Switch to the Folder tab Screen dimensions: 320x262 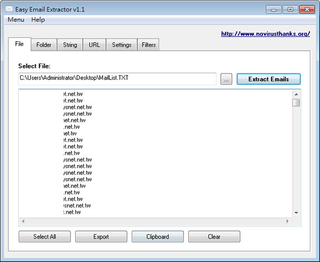click(44, 45)
